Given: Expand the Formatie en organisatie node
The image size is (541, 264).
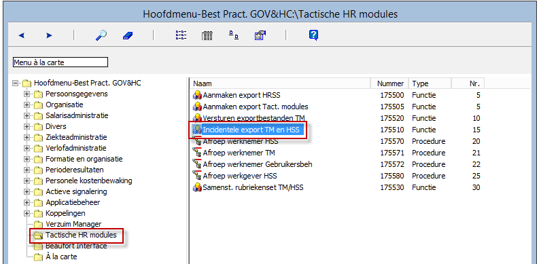Looking at the screenshot, I should (27, 159).
